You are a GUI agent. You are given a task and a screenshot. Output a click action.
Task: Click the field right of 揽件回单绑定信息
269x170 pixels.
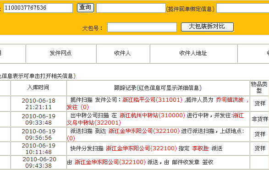click(x=242, y=8)
